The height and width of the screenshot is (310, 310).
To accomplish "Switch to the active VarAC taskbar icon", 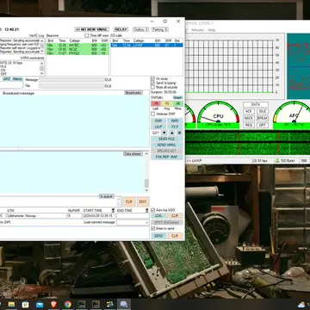I will (124, 304).
